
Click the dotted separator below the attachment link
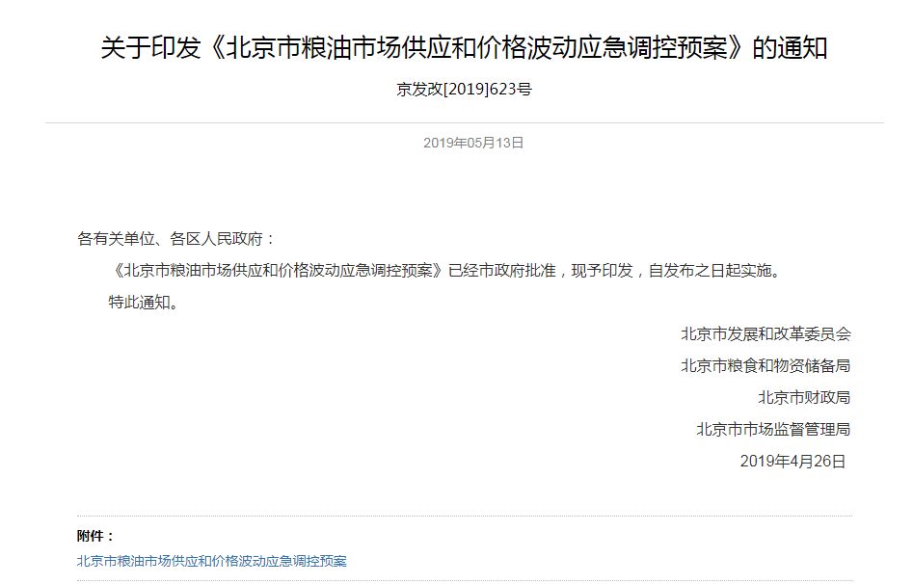(x=464, y=580)
